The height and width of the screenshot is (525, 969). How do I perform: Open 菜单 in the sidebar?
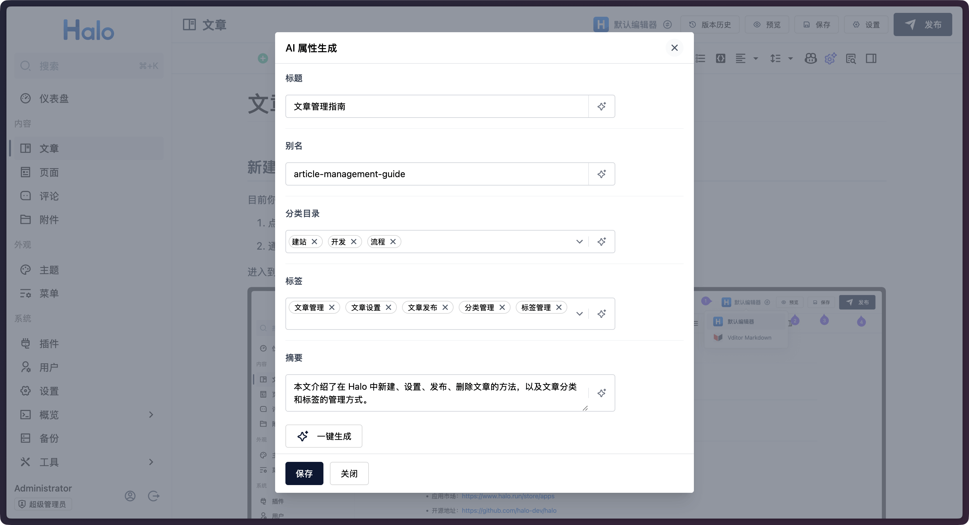click(88, 293)
